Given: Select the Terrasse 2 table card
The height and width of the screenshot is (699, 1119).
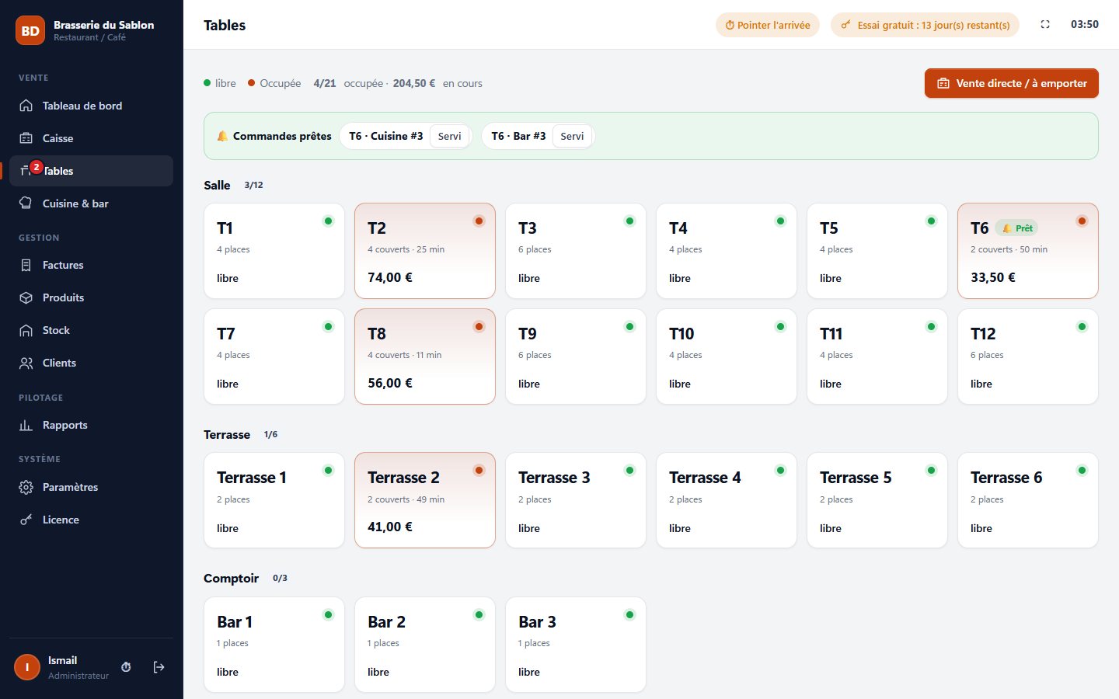Looking at the screenshot, I should coord(425,500).
